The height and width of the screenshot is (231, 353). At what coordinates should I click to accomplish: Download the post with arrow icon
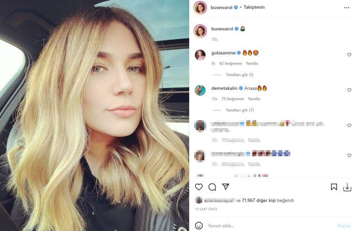click(x=347, y=187)
